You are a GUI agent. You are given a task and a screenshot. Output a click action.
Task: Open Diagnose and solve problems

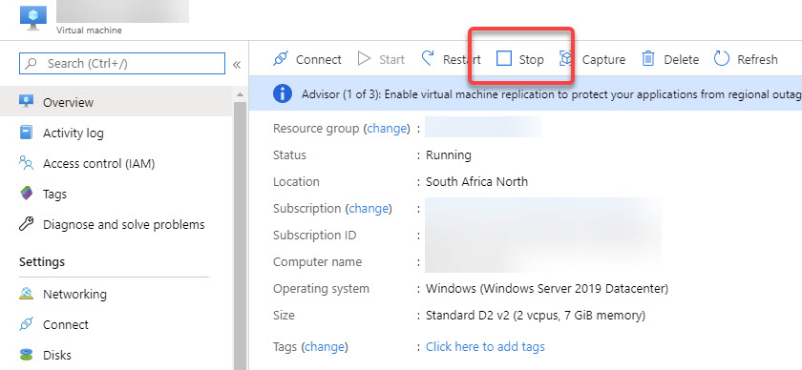tap(116, 224)
